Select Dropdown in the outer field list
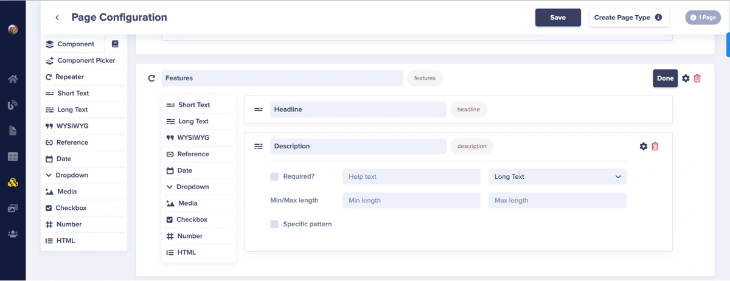This screenshot has height=281, width=730. (71, 175)
